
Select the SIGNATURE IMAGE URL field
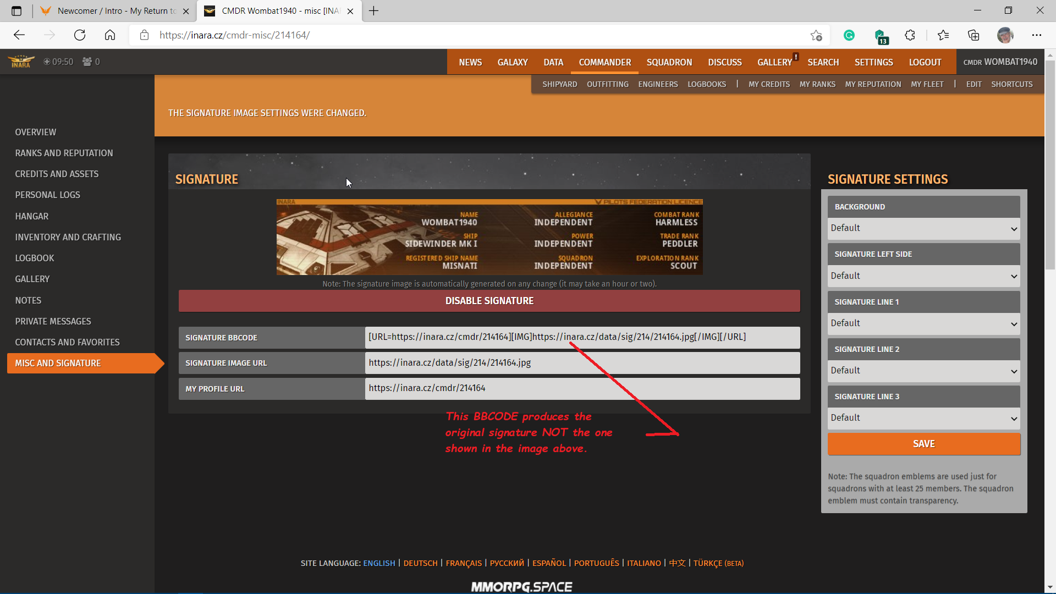[582, 363]
